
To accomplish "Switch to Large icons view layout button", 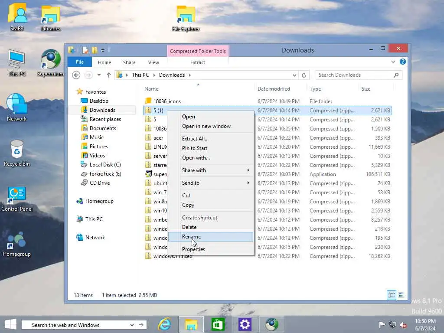I will coord(401,295).
